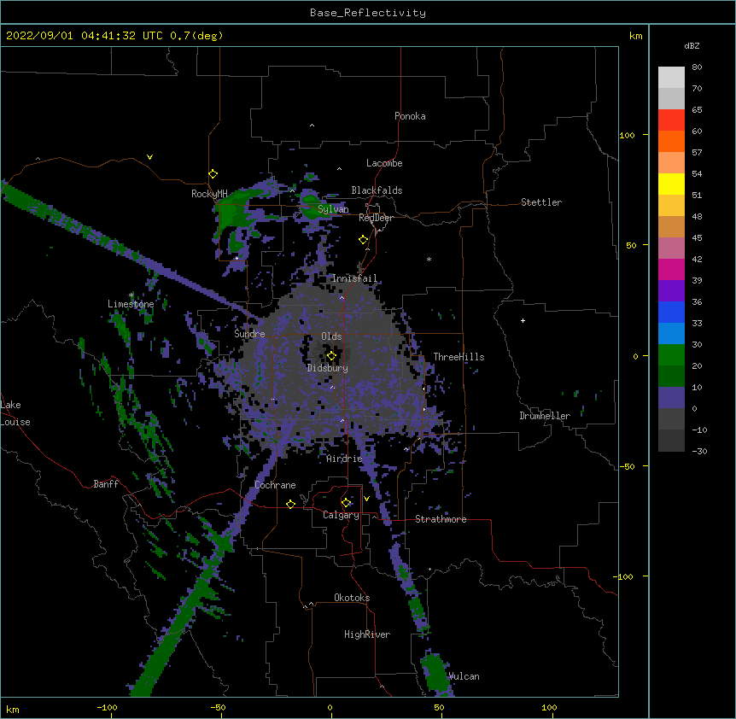
Task: Click the HighRiver town label
Action: [367, 634]
